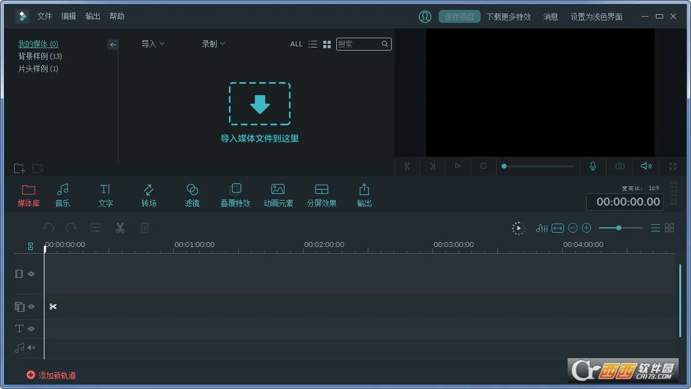This screenshot has width=691, height=389.
Task: Click the snapshot camera icon under the preview
Action: coord(619,166)
